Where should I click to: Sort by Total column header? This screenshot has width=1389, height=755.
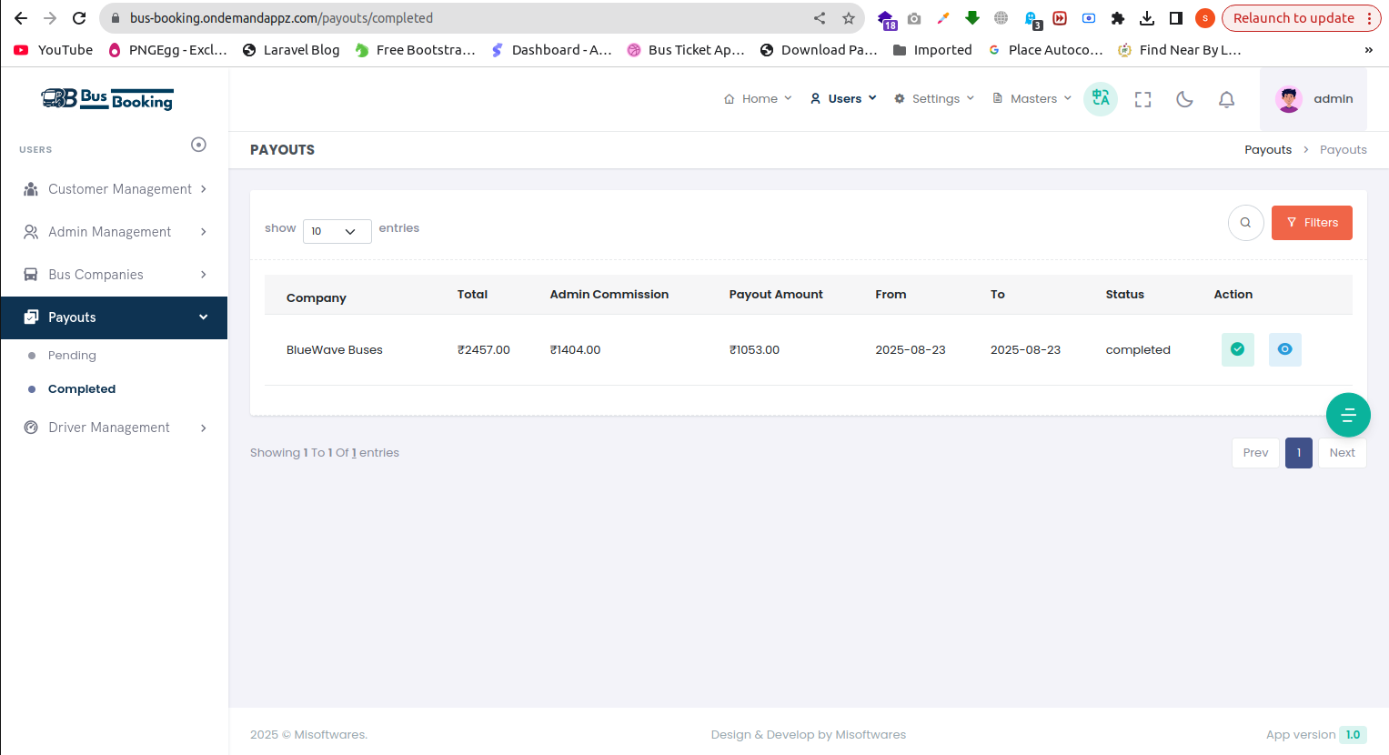click(472, 295)
